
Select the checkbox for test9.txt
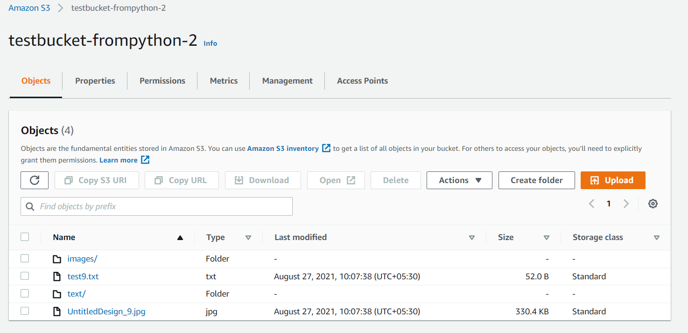tap(25, 276)
